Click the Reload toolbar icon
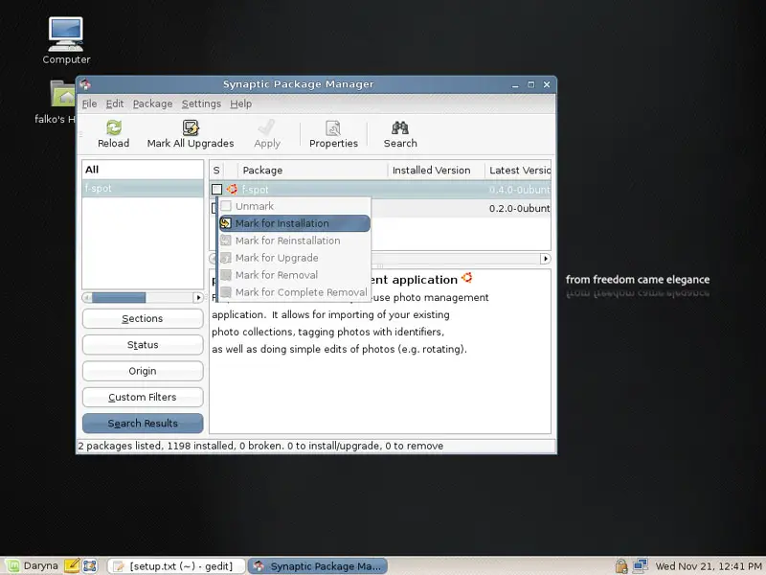 click(113, 128)
